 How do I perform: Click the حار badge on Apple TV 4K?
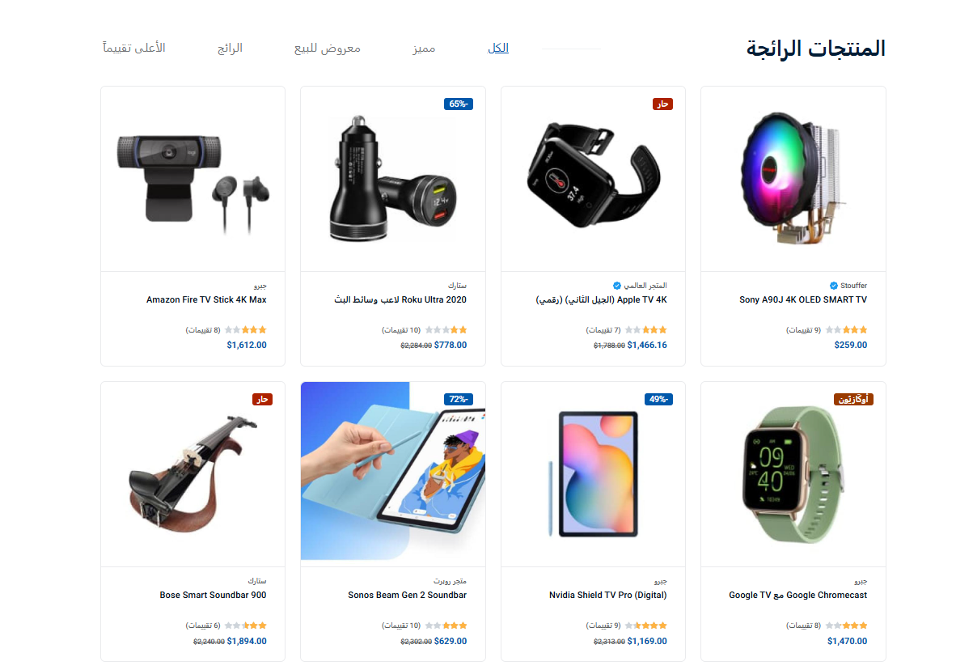(x=662, y=104)
